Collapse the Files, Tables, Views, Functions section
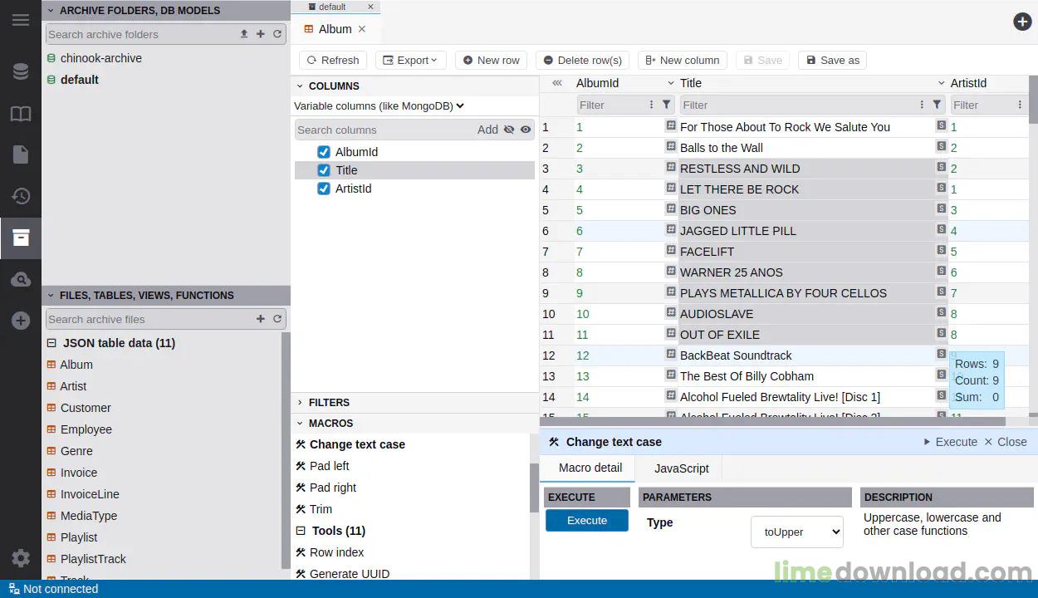The image size is (1038, 598). (x=51, y=296)
